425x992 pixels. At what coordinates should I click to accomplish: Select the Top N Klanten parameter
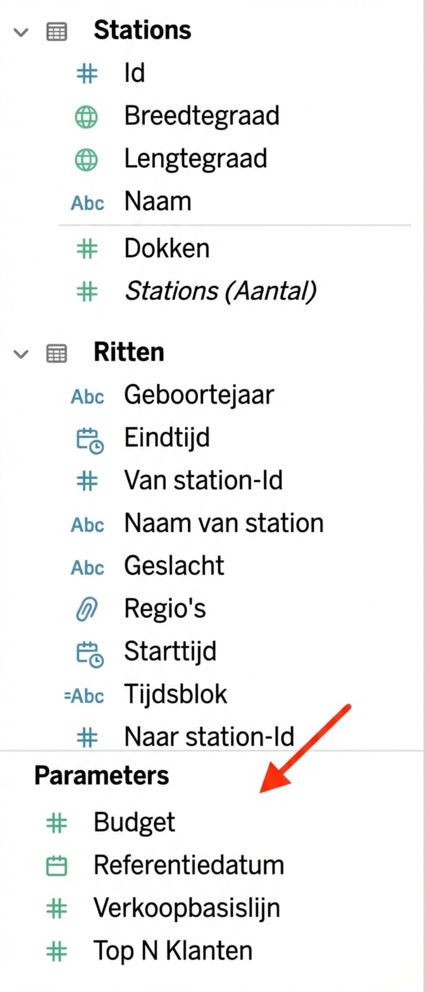click(173, 951)
